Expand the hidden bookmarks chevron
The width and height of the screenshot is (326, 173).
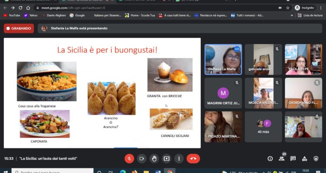click(x=292, y=15)
